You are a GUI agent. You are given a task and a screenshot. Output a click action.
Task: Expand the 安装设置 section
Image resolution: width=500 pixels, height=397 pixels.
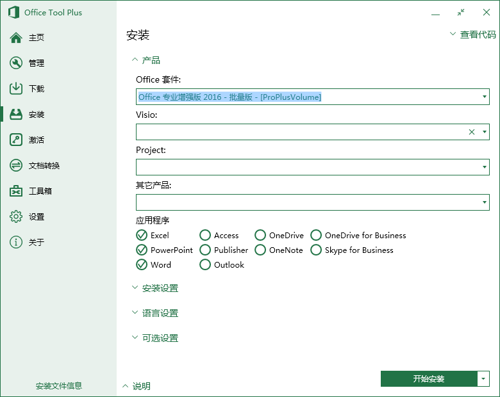point(160,289)
